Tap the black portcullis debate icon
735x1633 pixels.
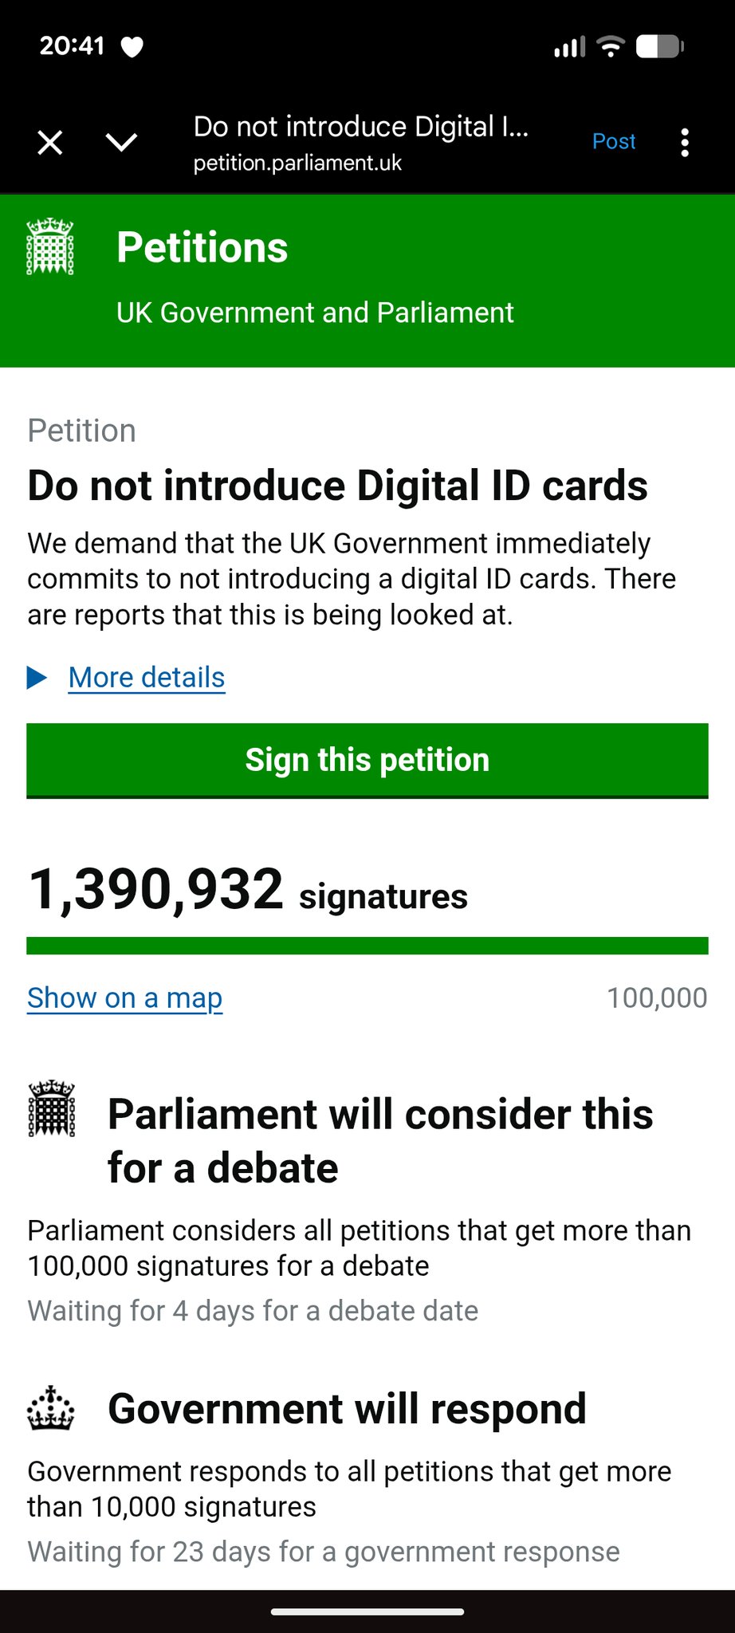pos(52,1108)
